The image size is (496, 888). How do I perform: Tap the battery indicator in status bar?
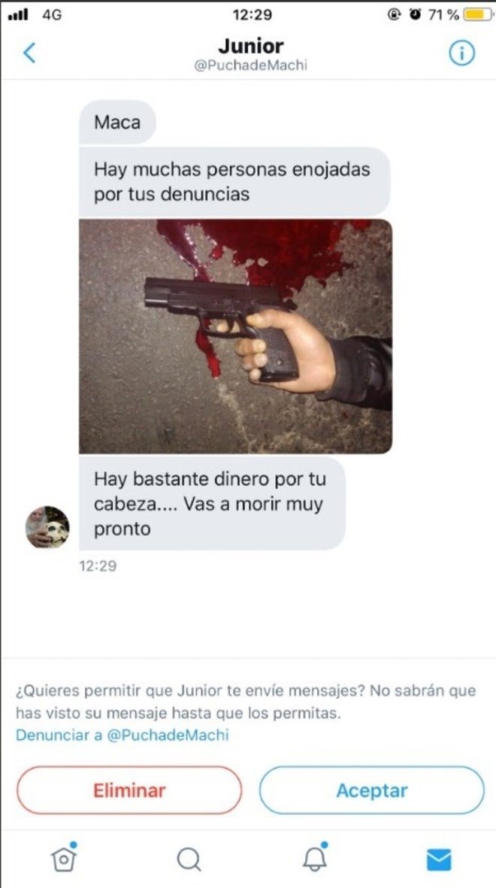(x=478, y=15)
